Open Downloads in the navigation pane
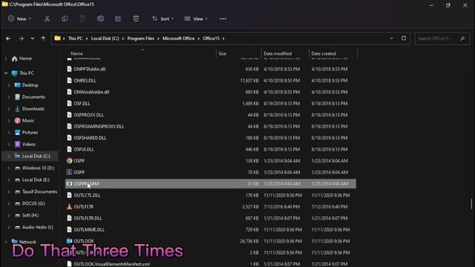 (33, 109)
